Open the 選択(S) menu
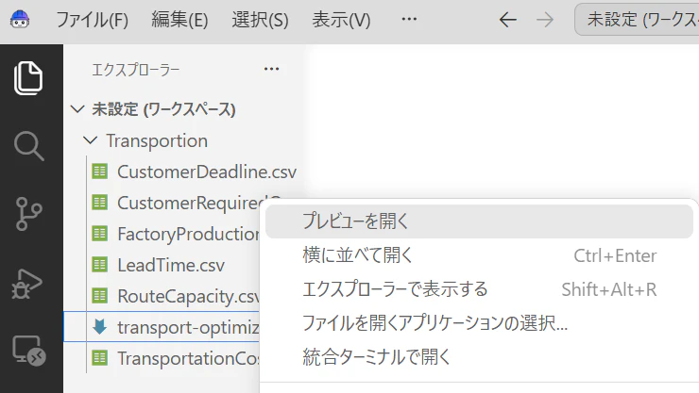 [260, 20]
